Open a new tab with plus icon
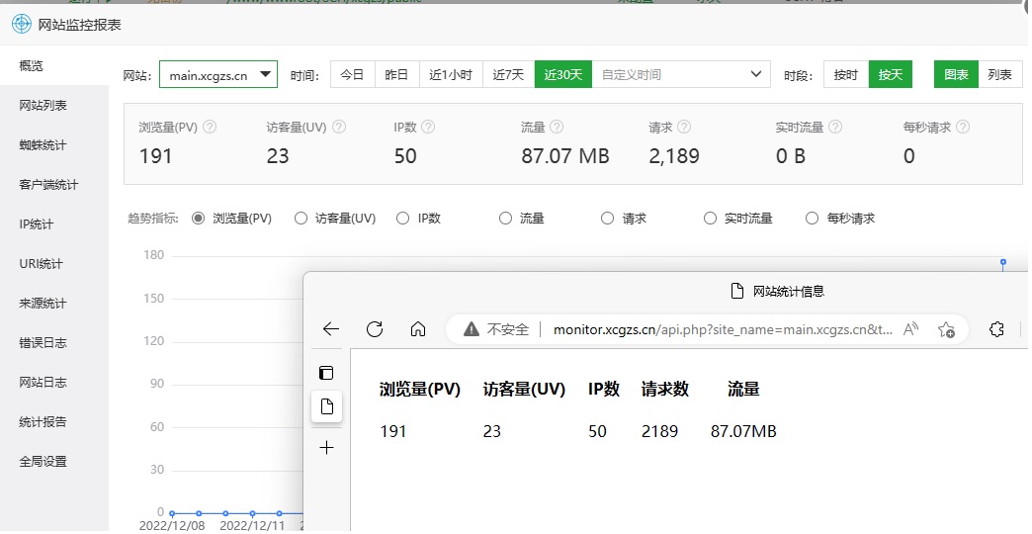 [326, 448]
